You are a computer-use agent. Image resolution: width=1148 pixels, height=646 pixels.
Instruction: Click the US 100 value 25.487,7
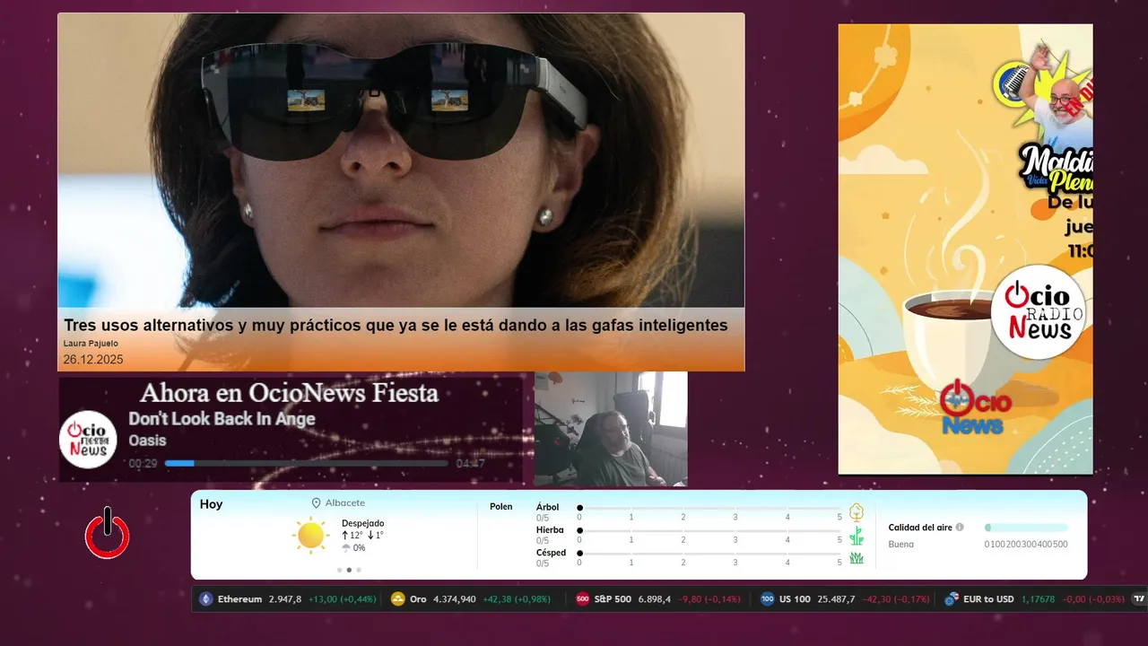[836, 599]
